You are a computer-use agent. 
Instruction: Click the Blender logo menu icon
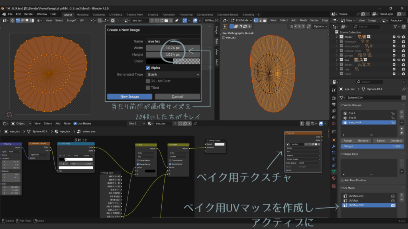click(4, 14)
